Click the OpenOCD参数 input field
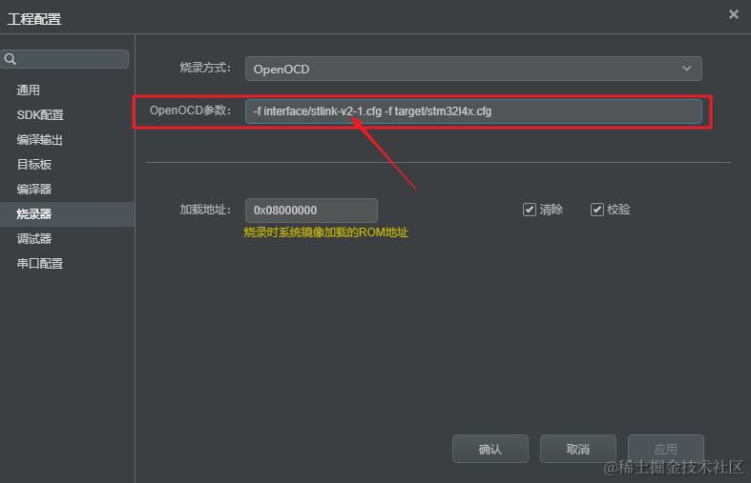The width and height of the screenshot is (751, 483). point(473,111)
